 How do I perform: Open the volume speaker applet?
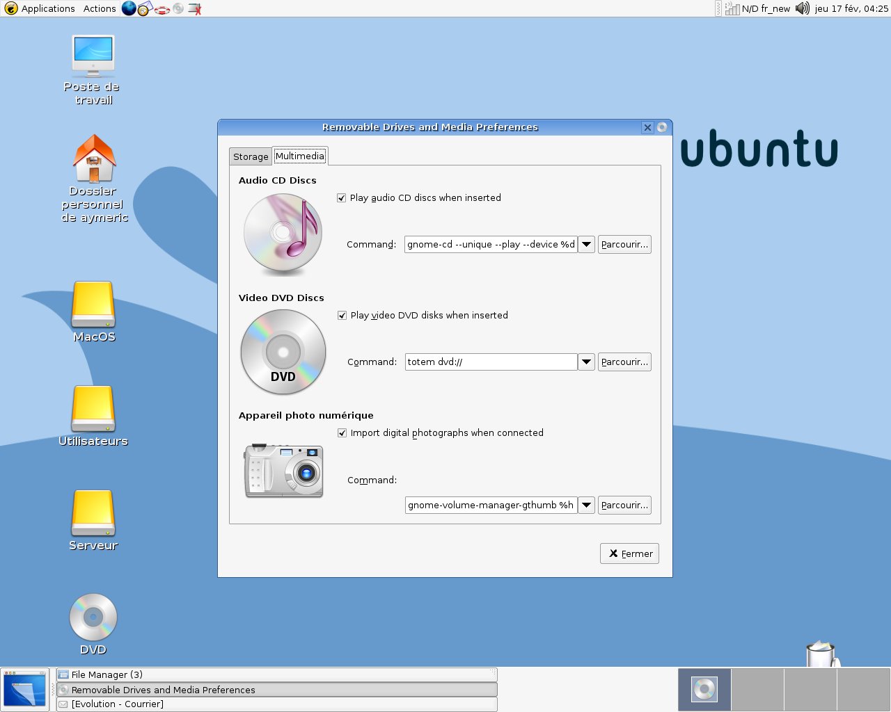click(803, 8)
